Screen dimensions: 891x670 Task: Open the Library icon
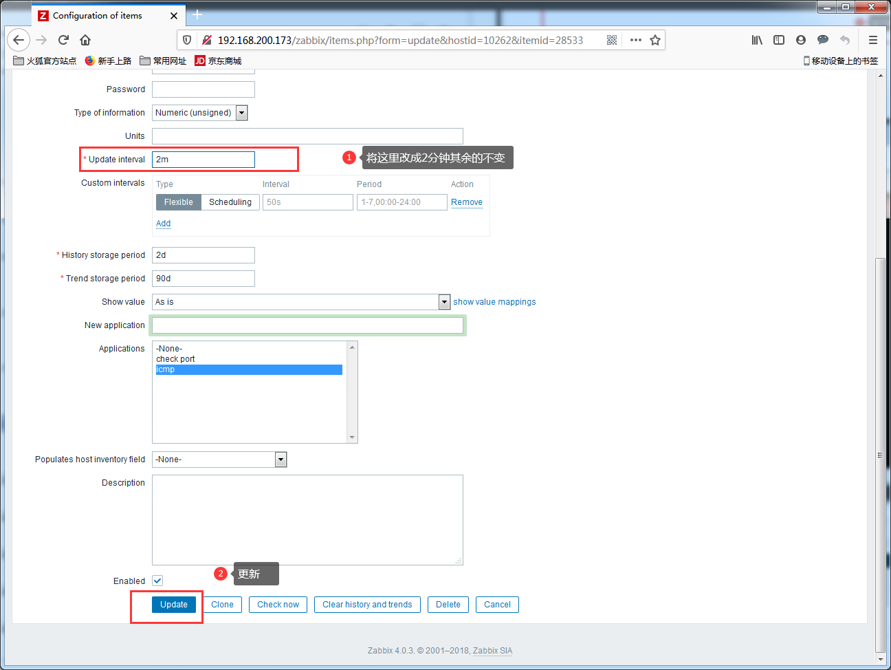[x=757, y=40]
